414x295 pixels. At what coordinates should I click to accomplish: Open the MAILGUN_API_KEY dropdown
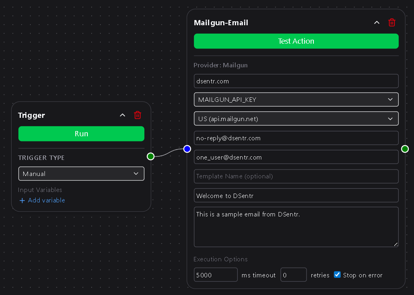[296, 99]
